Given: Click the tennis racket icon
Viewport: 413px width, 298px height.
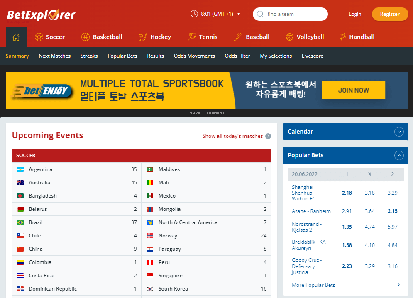Looking at the screenshot, I should pyautogui.click(x=191, y=37).
